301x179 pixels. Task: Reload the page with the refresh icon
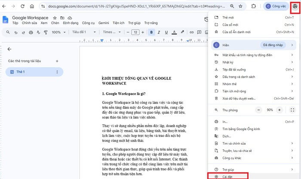[22, 6]
